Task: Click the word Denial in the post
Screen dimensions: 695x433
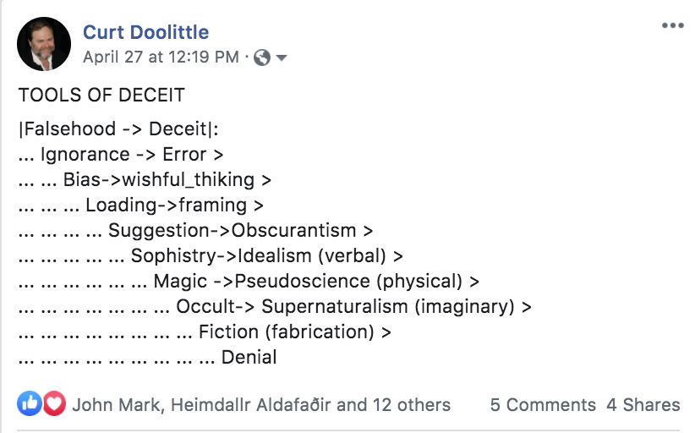Action: point(249,357)
